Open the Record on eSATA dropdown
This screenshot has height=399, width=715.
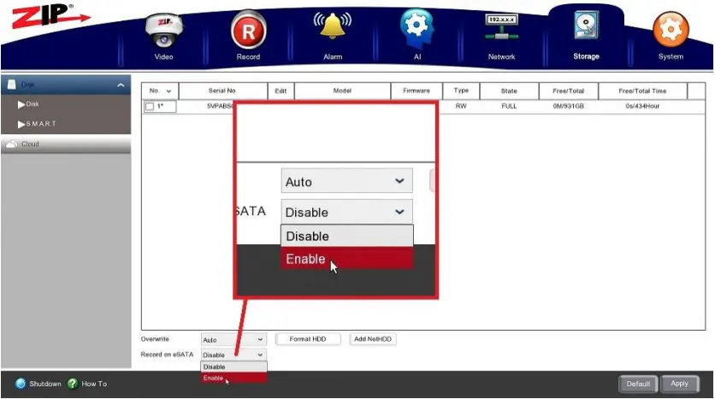point(233,355)
